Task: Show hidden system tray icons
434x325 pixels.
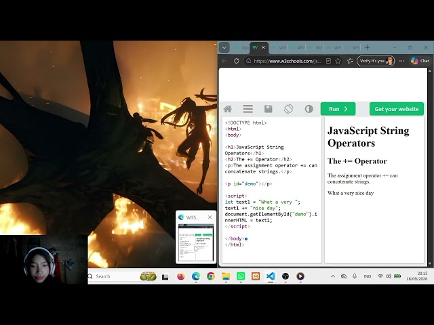Action: coord(333,276)
